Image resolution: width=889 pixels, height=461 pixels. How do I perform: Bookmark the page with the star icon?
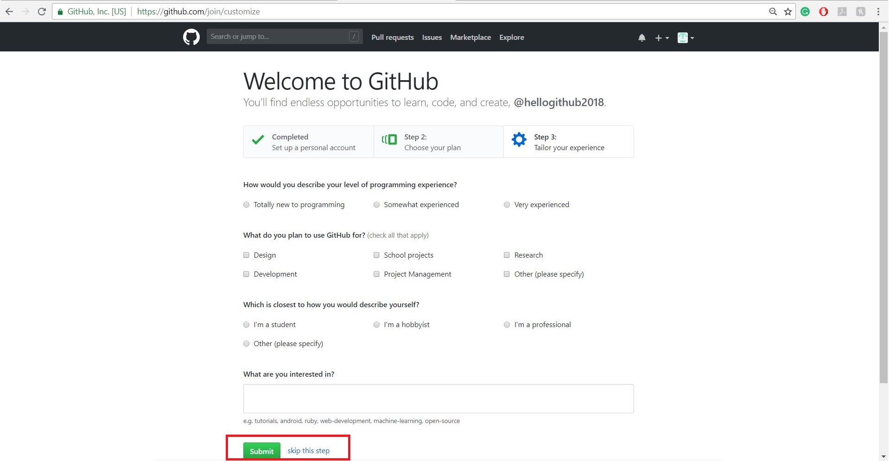click(x=787, y=12)
